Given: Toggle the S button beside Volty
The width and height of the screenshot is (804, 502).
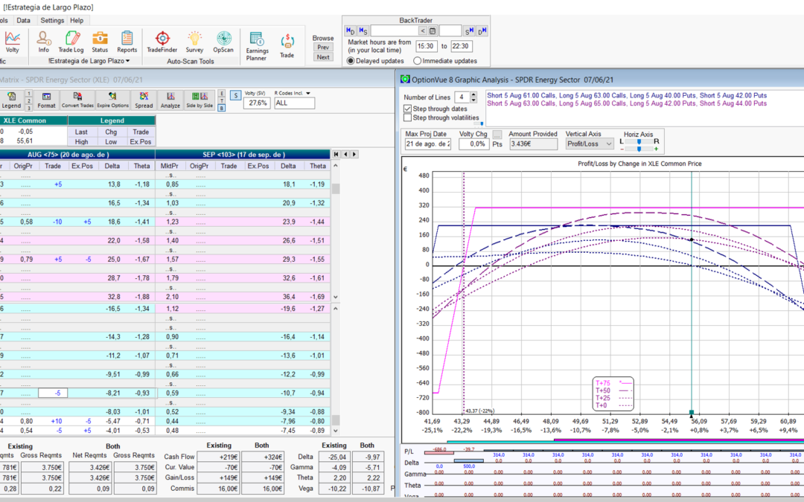Looking at the screenshot, I should point(235,96).
